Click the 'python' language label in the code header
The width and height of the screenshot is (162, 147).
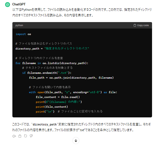pos(19,25)
